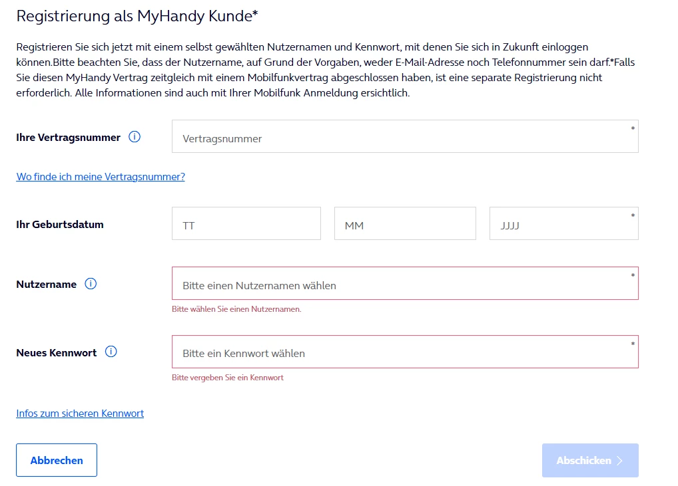Click the error "Bitte vergeben Sie ein Kennwort"
The width and height of the screenshot is (678, 486).
(x=228, y=378)
